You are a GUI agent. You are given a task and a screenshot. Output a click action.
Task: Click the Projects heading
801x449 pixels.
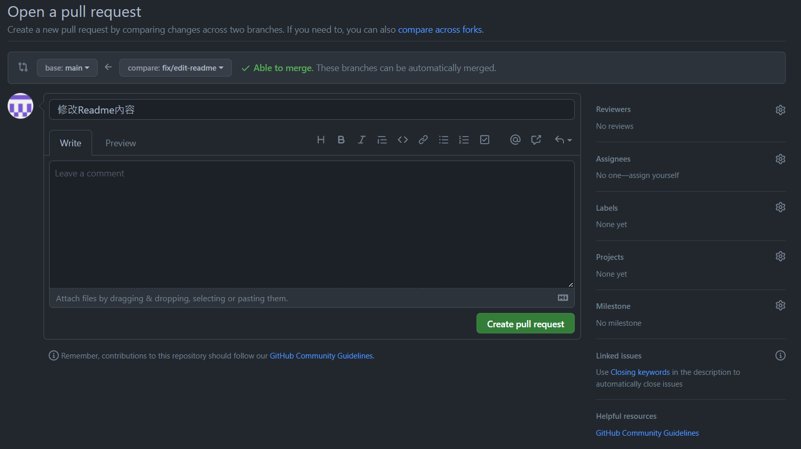tap(610, 257)
